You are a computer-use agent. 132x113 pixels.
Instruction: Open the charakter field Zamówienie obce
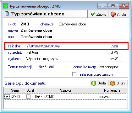click(x=92, y=24)
